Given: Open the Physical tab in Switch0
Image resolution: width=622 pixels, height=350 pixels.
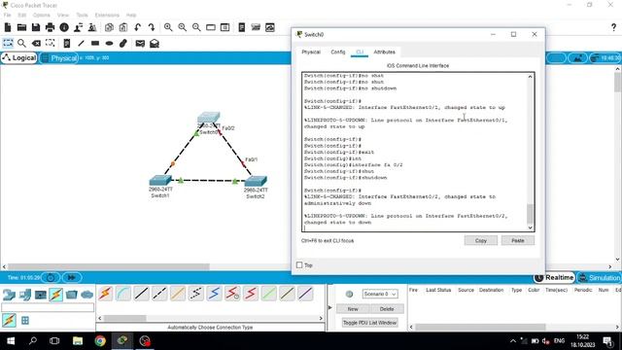Looking at the screenshot, I should tap(311, 52).
